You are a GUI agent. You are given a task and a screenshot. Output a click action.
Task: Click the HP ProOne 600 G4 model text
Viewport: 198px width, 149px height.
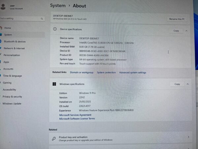70,19
